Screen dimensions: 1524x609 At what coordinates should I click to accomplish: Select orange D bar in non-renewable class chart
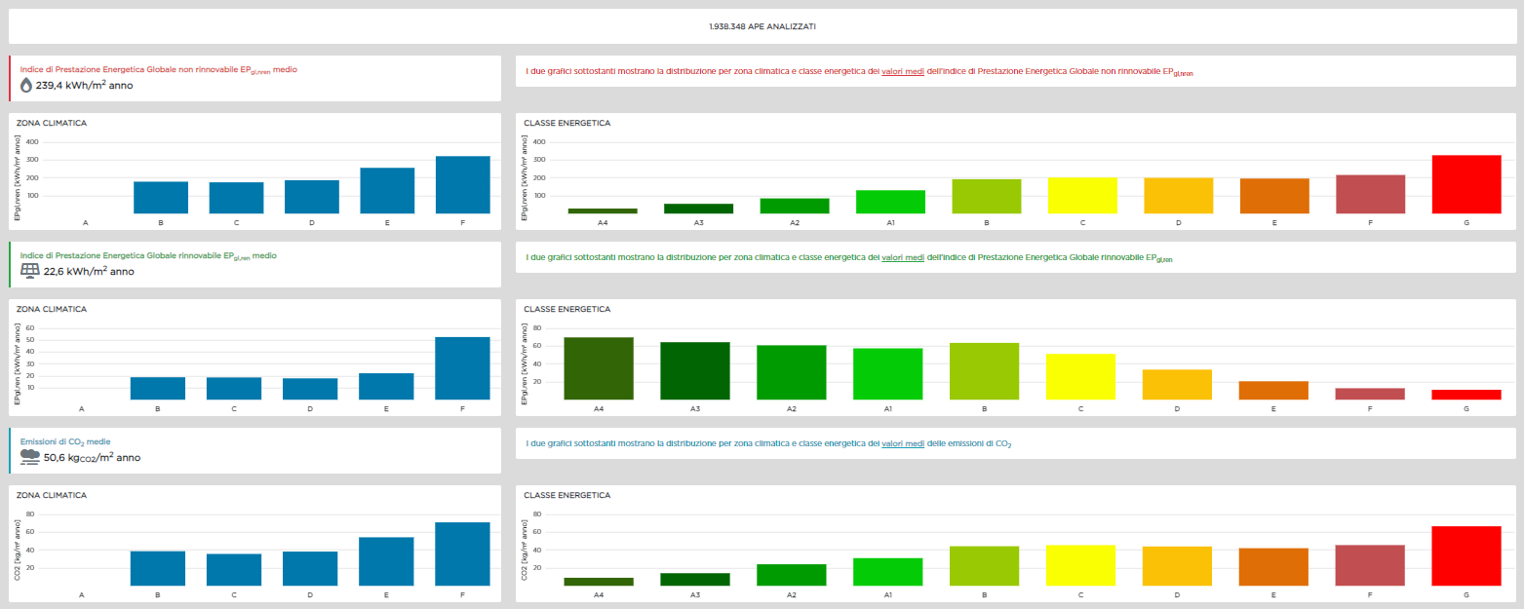tap(1178, 195)
